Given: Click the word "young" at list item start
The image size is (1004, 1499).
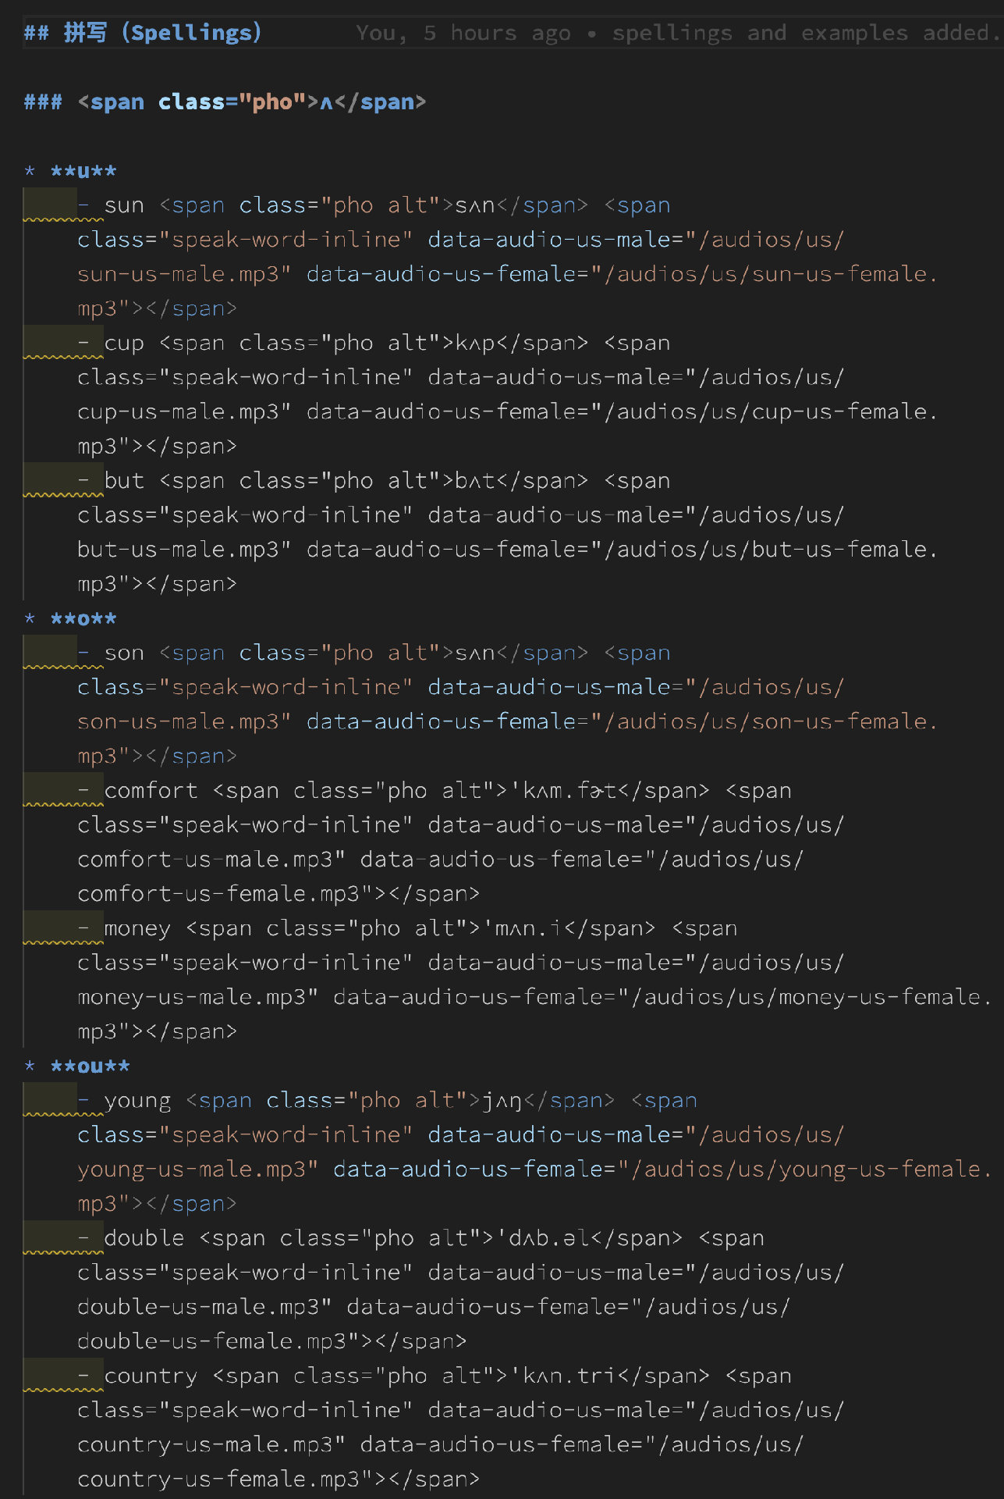Looking at the screenshot, I should point(137,1101).
